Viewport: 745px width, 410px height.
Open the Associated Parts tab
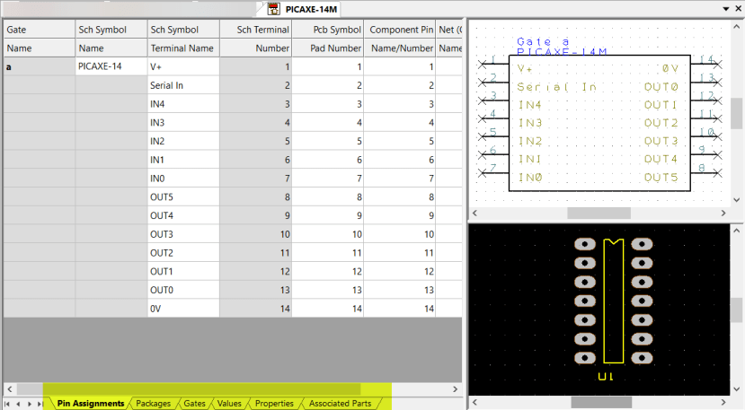(340, 404)
